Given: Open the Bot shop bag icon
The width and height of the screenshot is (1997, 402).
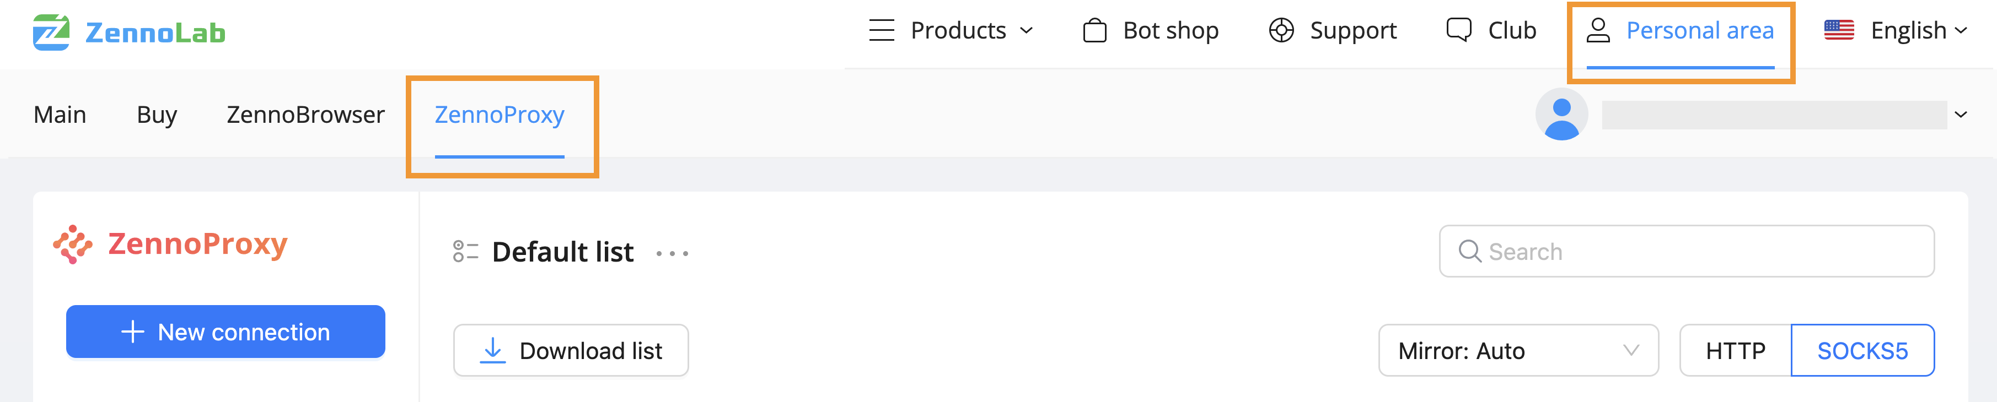Looking at the screenshot, I should (1094, 31).
